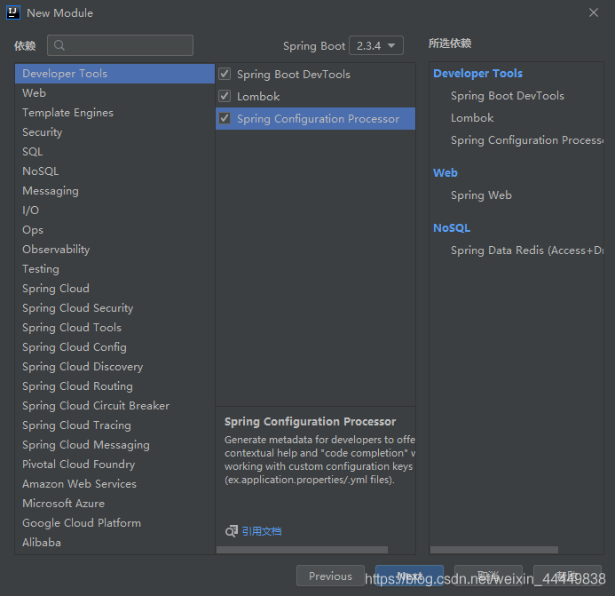Click the selected dependencies horizontal scrollbar
615x596 pixels.
(493, 550)
